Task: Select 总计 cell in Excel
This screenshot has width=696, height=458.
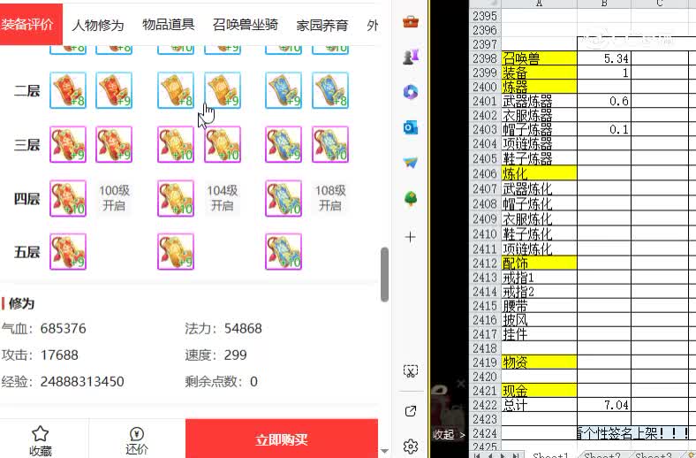Action: 540,405
